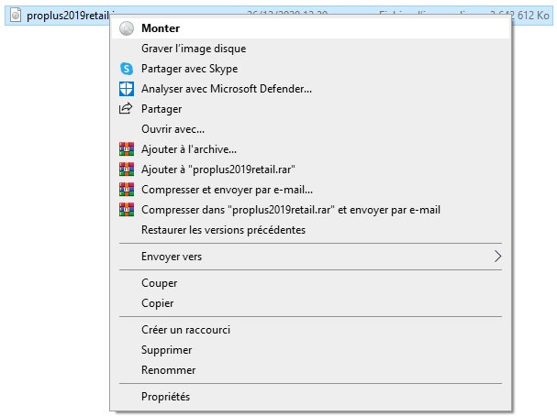
Task: Click WinRAR icon beside Ajouter à l'archive
Action: click(127, 149)
